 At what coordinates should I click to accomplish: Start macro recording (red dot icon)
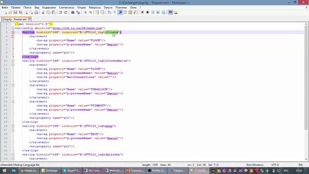coord(142,13)
